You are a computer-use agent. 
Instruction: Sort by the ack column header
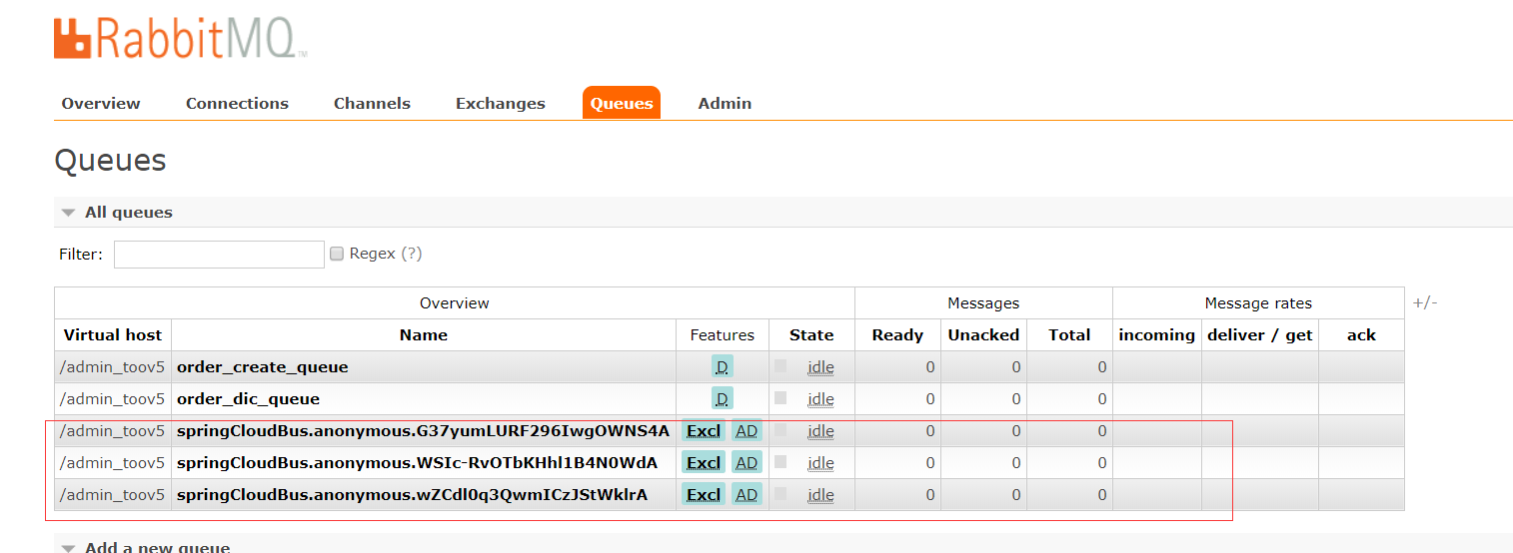coord(1361,335)
